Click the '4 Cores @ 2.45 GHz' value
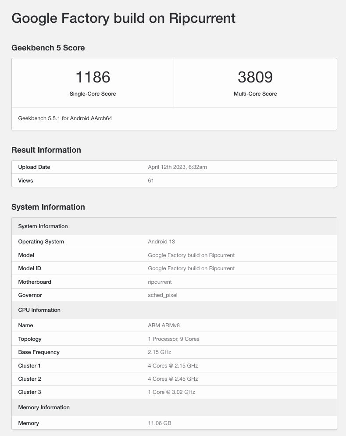 click(173, 379)
